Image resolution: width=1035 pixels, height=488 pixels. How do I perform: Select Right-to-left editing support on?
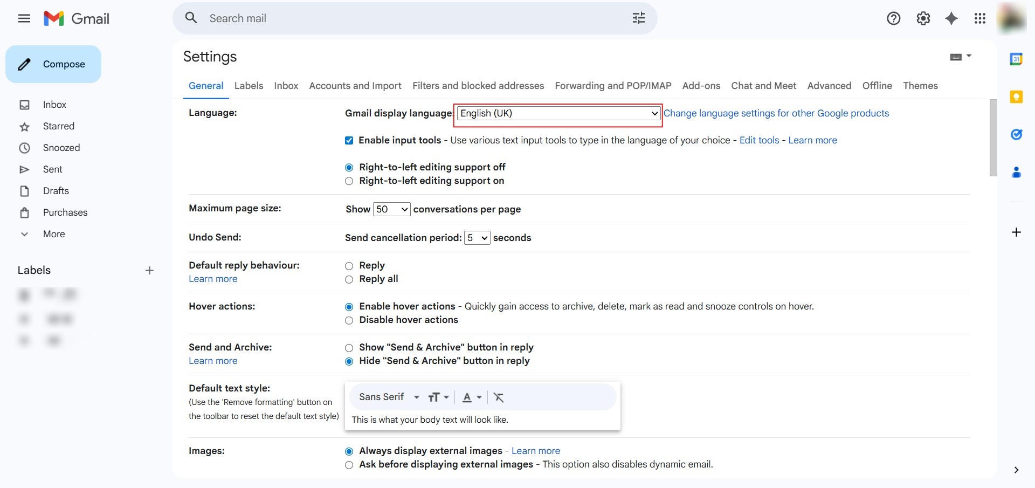click(349, 181)
